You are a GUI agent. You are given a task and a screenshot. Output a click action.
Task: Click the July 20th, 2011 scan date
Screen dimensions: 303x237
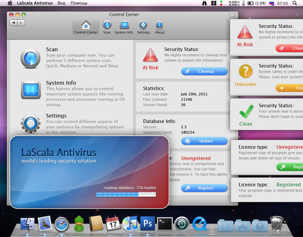coord(194,94)
